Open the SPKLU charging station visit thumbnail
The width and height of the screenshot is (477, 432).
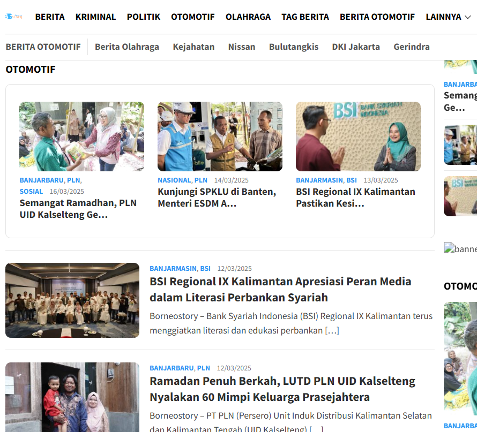coord(220,137)
